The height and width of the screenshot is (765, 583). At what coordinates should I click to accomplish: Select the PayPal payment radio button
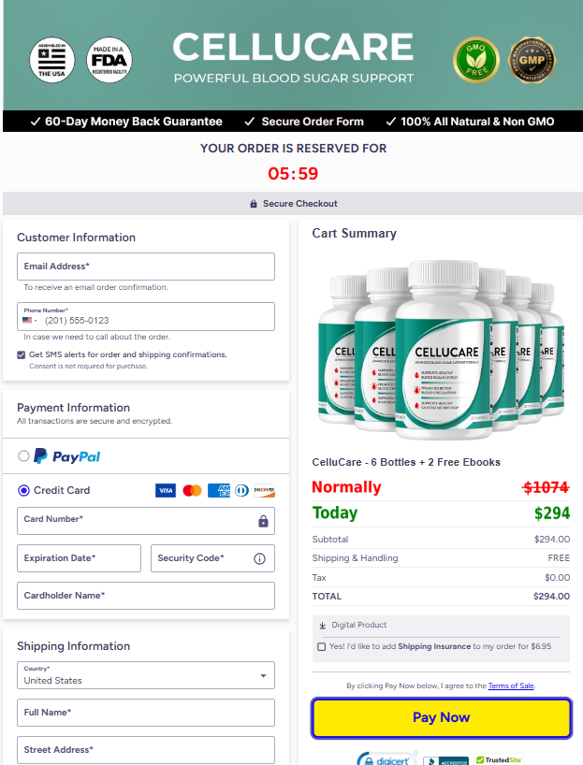(x=23, y=456)
